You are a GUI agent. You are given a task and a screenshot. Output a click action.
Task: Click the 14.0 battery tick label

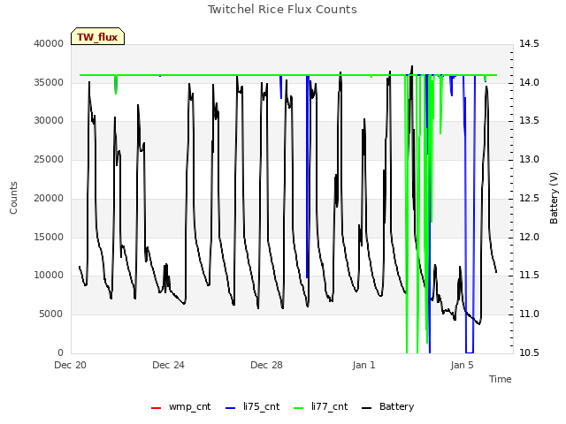point(529,82)
